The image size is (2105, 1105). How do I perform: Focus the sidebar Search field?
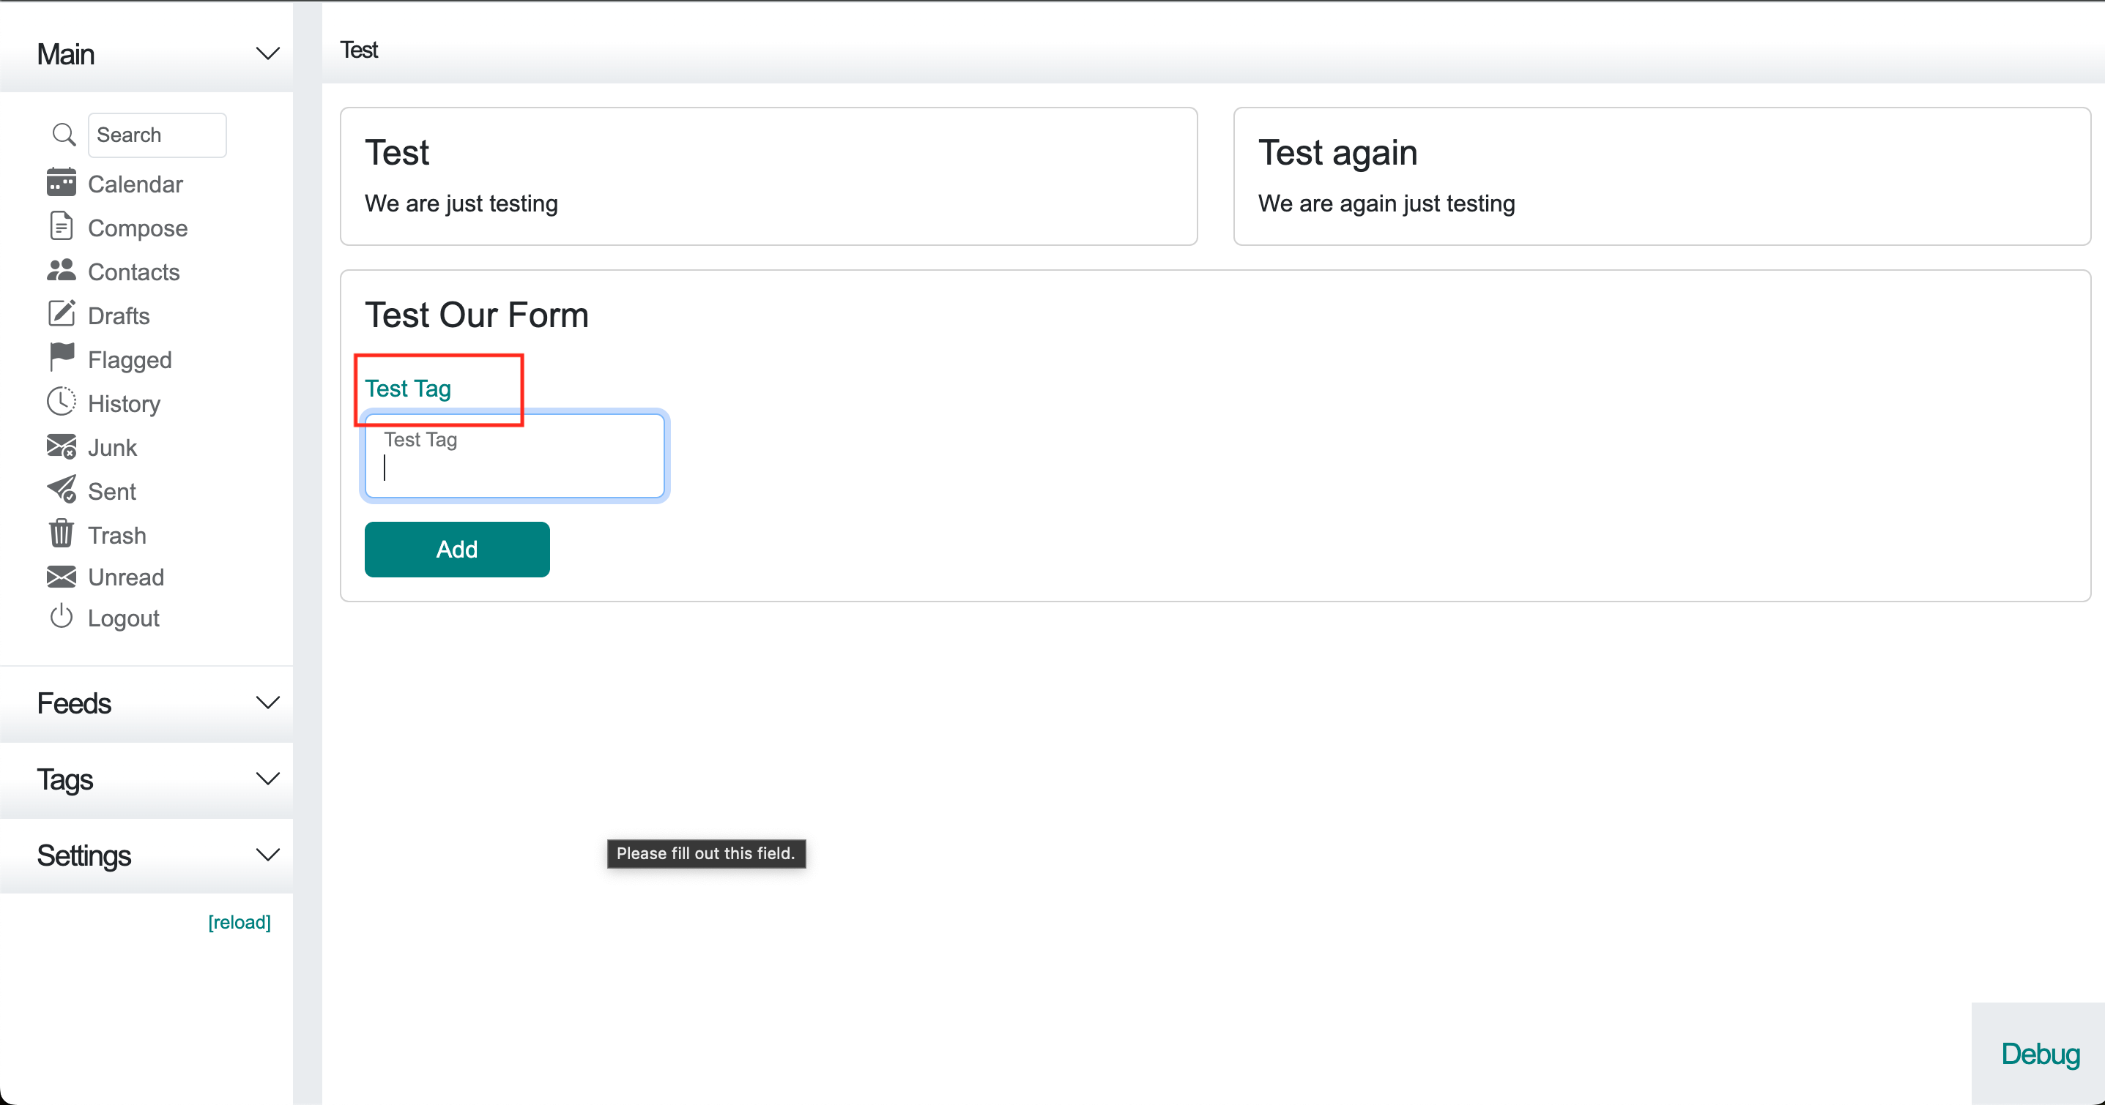[157, 135]
